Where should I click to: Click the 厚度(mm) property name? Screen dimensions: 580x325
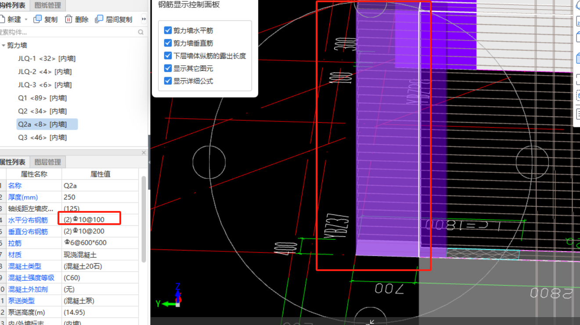click(x=34, y=197)
